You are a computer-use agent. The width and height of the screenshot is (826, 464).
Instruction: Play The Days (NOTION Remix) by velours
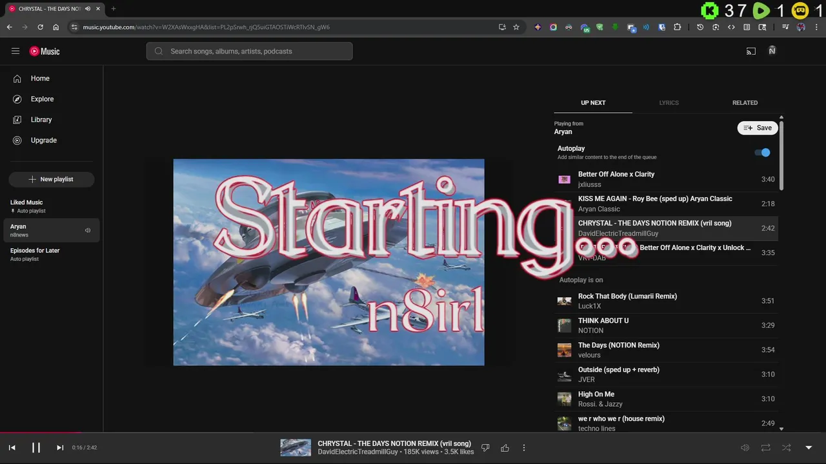click(x=666, y=350)
